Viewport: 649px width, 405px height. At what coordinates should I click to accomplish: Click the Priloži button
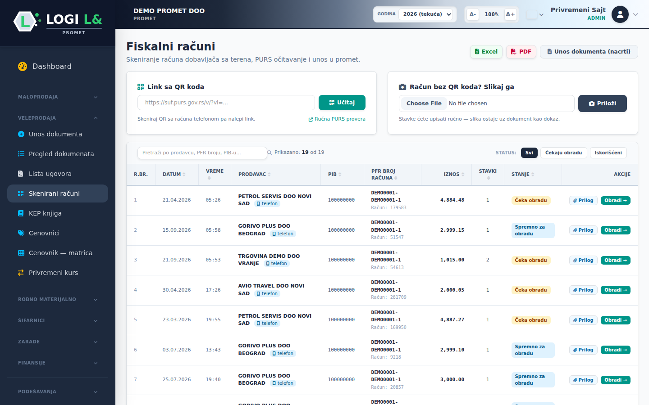click(x=603, y=103)
